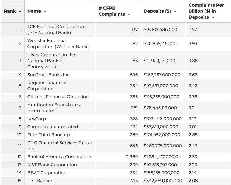Click the truncated Bank of America deposits value

[x=162, y=157]
